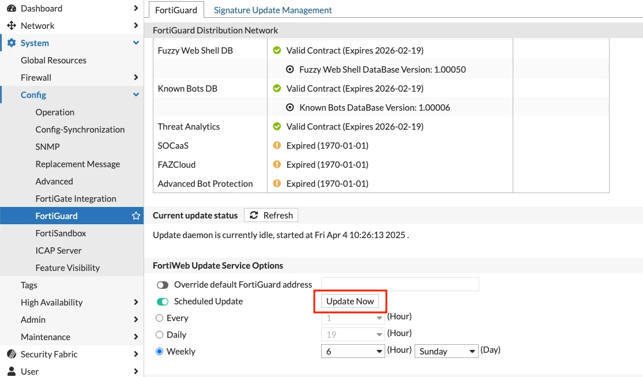Screen dimensions: 643x377
Task: Open the Sunday day dropdown
Action: pyautogui.click(x=446, y=351)
